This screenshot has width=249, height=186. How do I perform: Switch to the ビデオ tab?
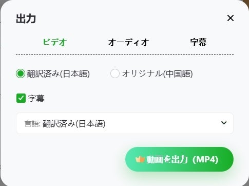54,42
